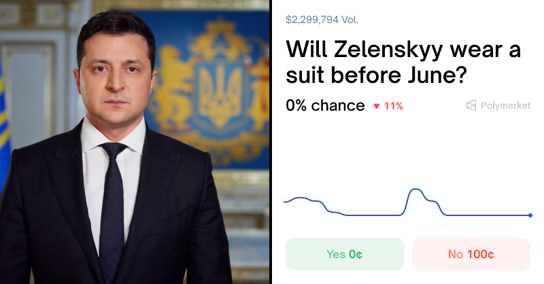Click the 11% change value
The width and height of the screenshot is (544, 284).
pyautogui.click(x=394, y=106)
